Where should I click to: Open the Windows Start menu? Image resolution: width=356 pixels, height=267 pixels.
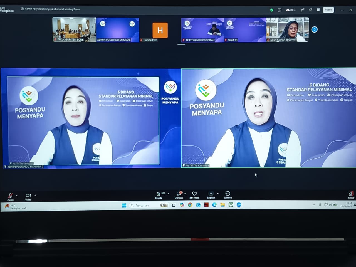pos(124,205)
